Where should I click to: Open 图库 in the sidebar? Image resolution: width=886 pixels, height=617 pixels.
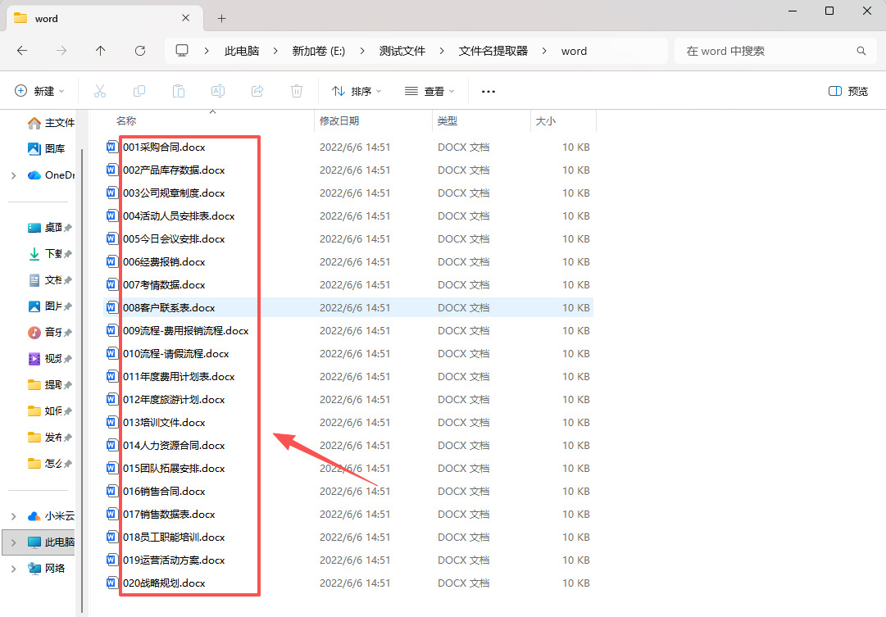pyautogui.click(x=47, y=148)
